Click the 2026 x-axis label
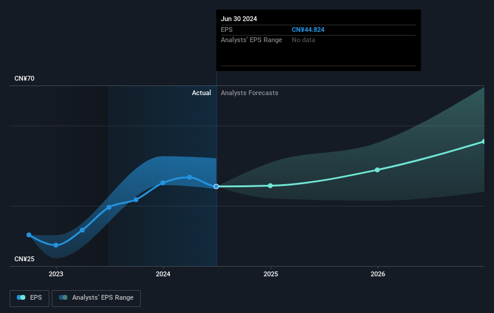This screenshot has height=313, width=494. pyautogui.click(x=378, y=274)
